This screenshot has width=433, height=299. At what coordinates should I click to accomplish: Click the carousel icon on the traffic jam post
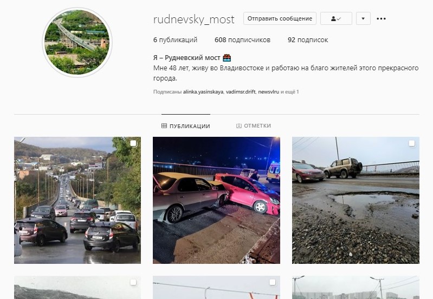point(133,143)
